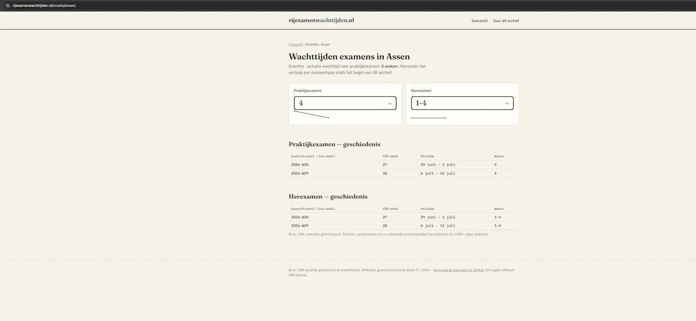
Task: Click the site info icon in address bar
Action: pos(7,6)
